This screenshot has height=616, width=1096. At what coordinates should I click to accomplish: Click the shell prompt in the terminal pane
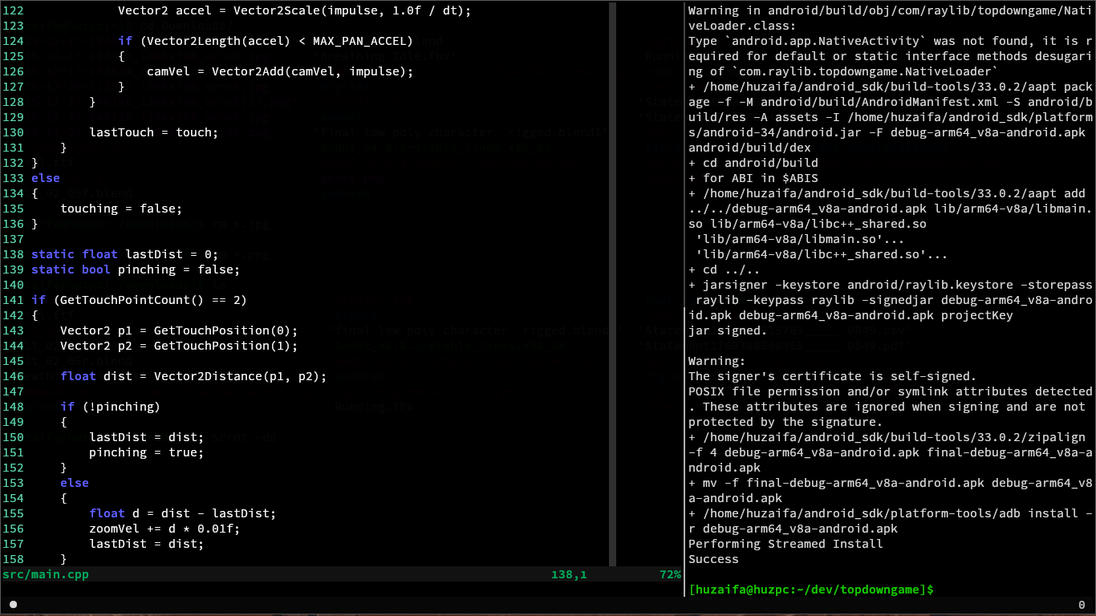tap(810, 590)
